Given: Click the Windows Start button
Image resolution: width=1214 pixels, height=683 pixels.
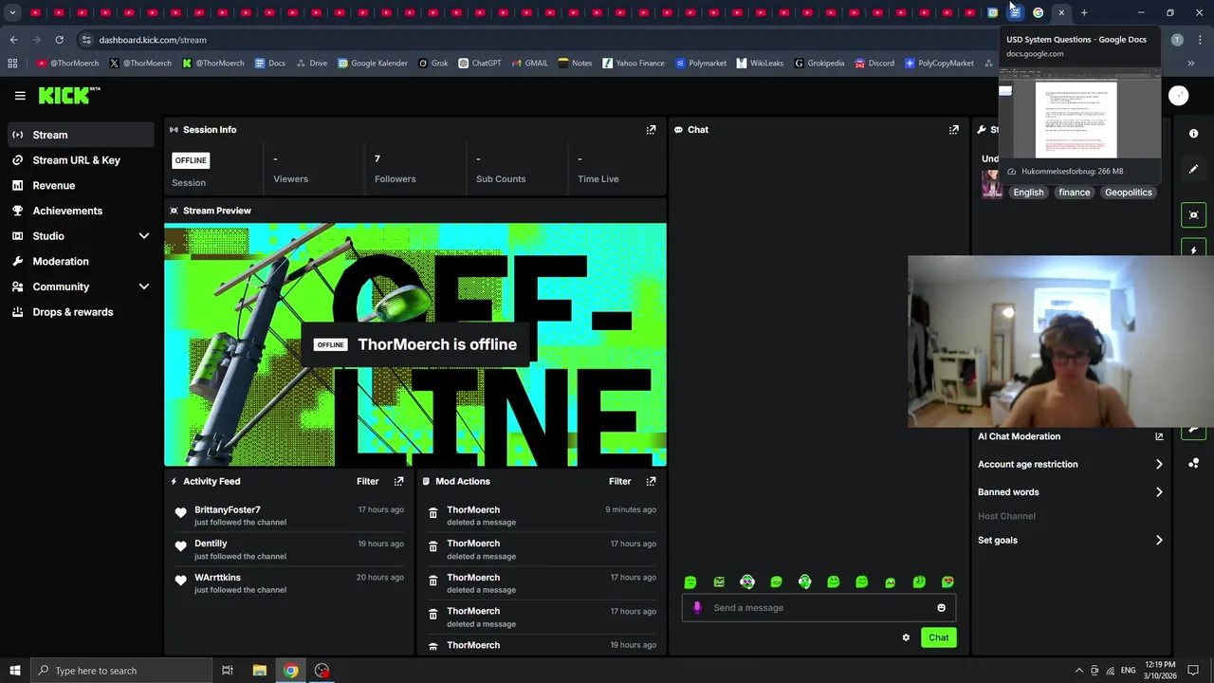Looking at the screenshot, I should (15, 671).
